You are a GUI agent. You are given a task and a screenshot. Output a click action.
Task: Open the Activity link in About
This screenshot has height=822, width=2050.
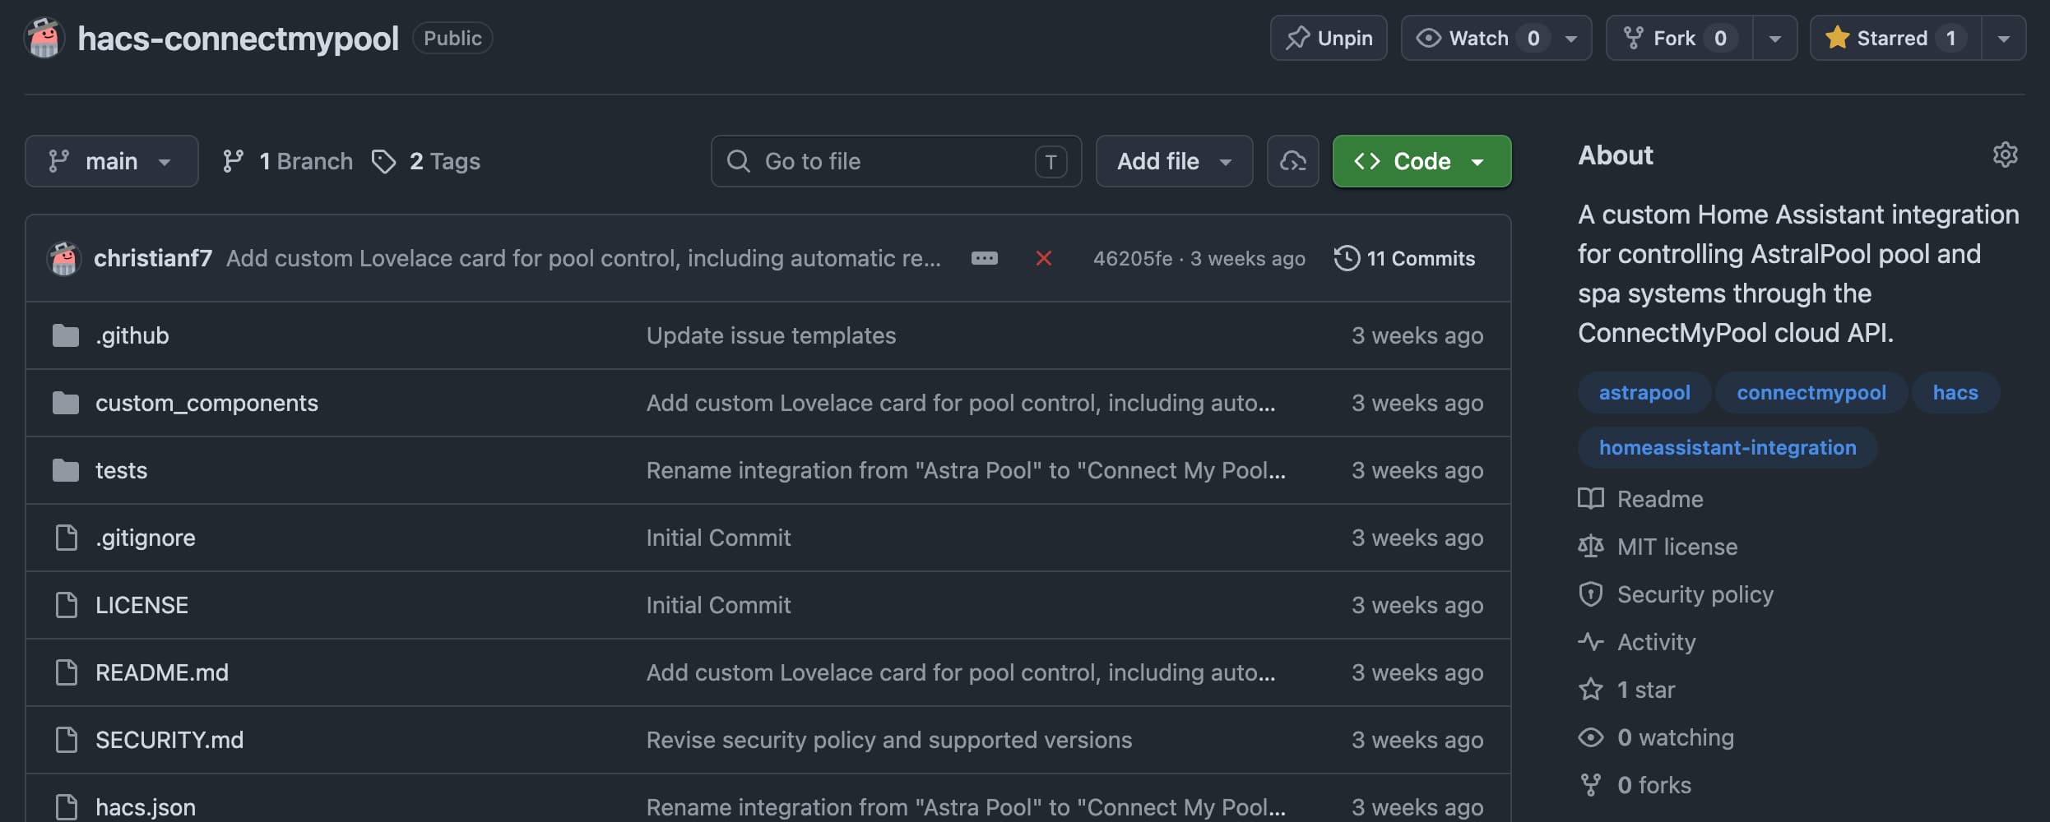(x=1657, y=642)
